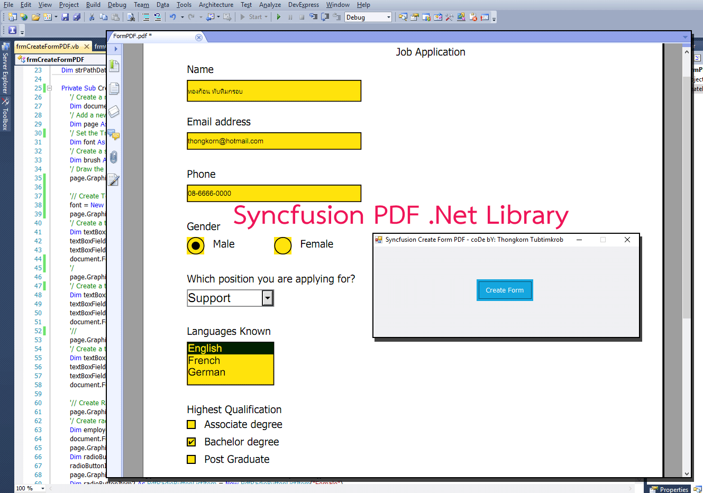Open the Debug menu
Viewport: 703px width, 493px height.
117,5
